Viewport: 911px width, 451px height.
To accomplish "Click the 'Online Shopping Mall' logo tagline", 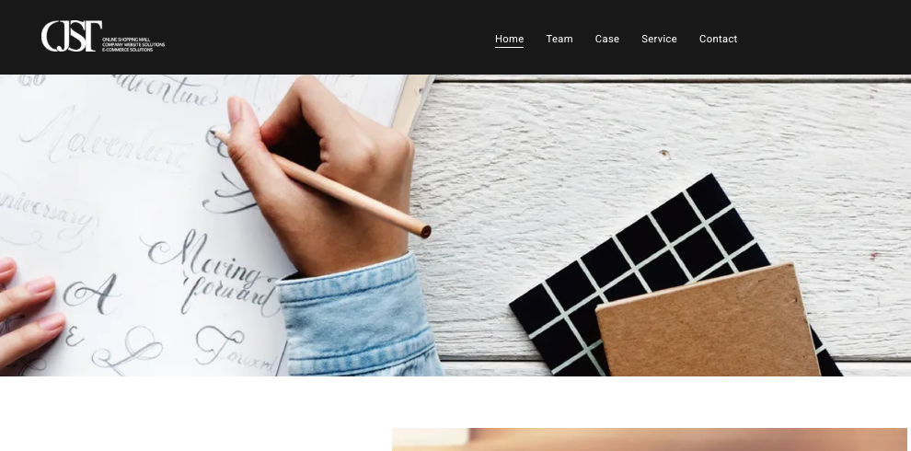I will coord(126,40).
